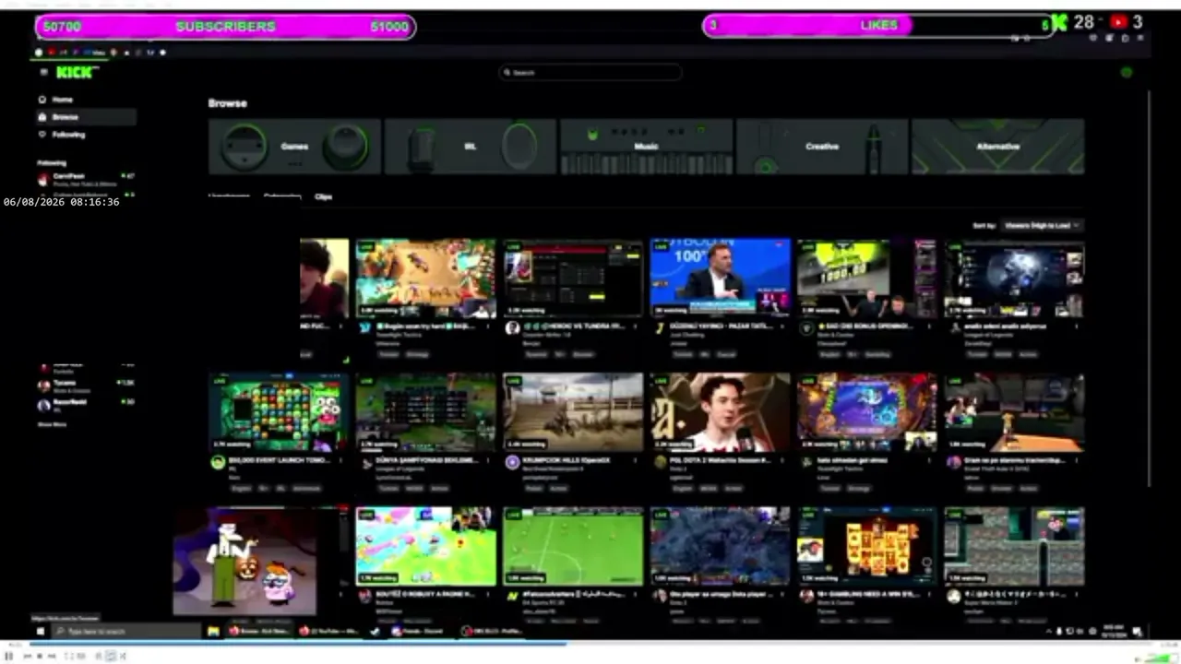The image size is (1181, 664).
Task: Click the green avatar beside EVENT LAUNCH title
Action: (218, 463)
